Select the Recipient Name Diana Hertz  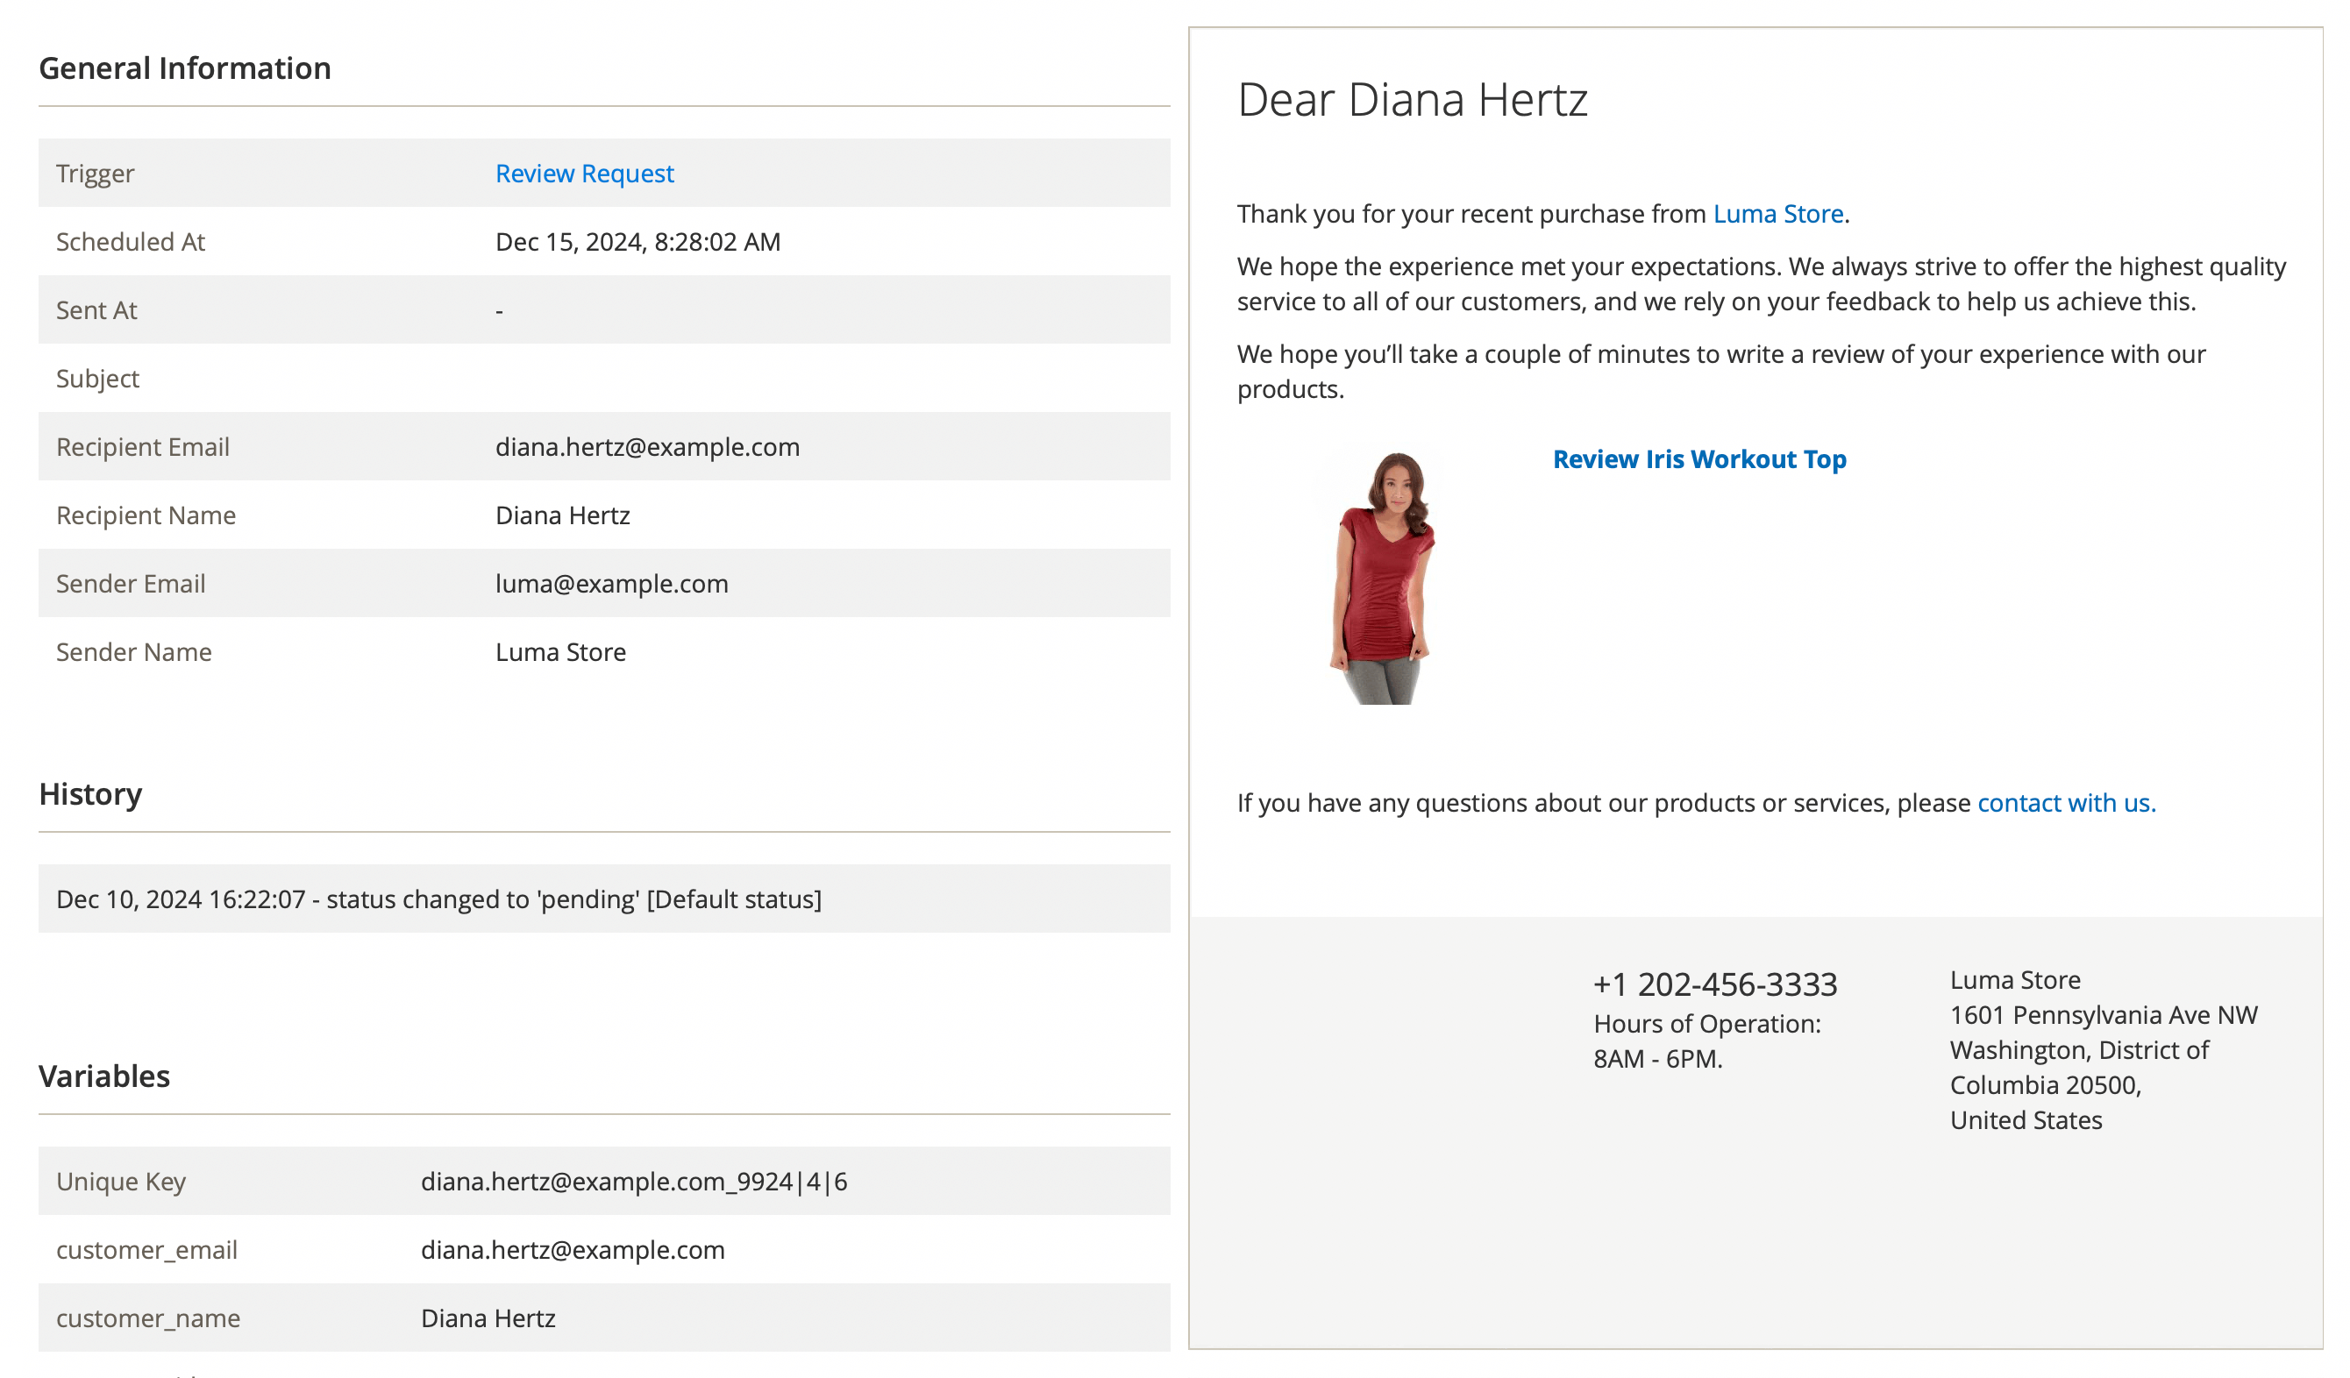click(x=563, y=515)
